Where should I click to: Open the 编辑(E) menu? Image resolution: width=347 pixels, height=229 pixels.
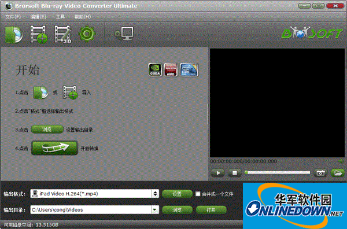point(38,17)
